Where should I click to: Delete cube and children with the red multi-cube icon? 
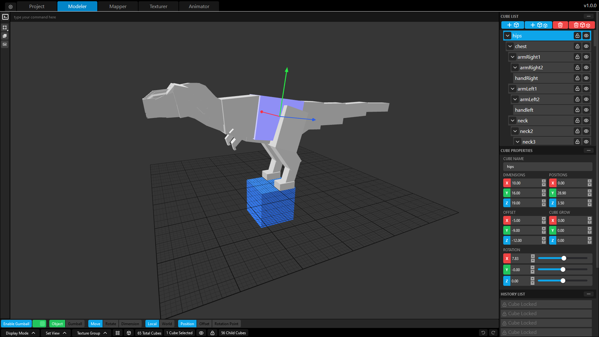(582, 25)
